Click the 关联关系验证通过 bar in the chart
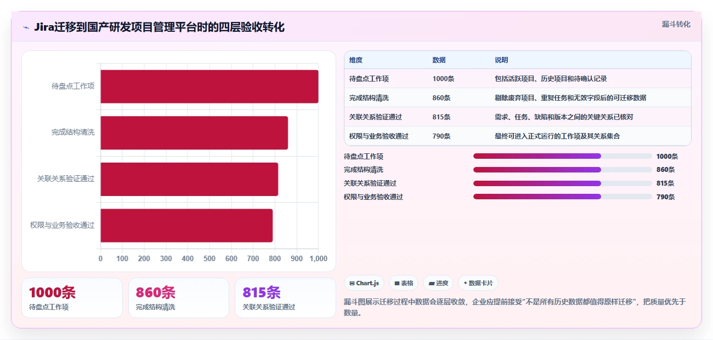 (189, 179)
